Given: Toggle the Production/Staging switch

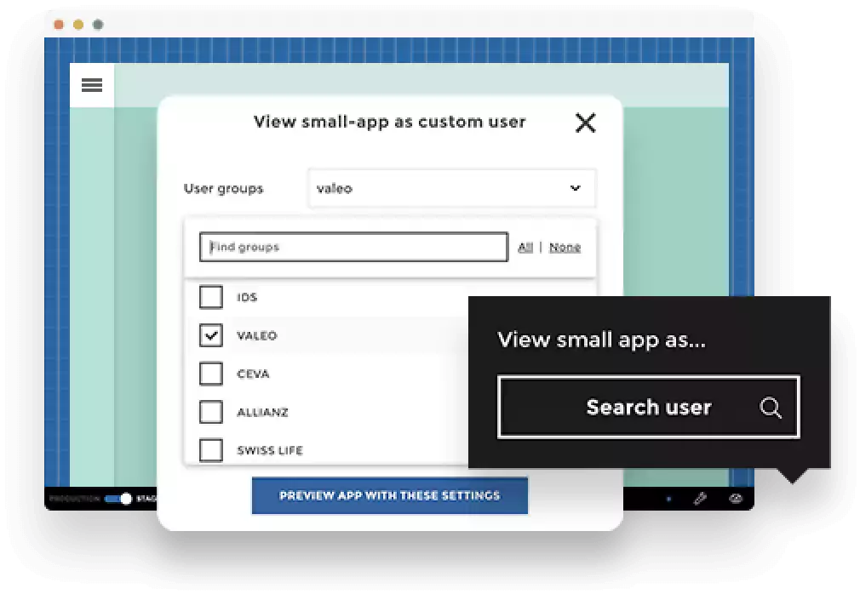Looking at the screenshot, I should [x=118, y=499].
